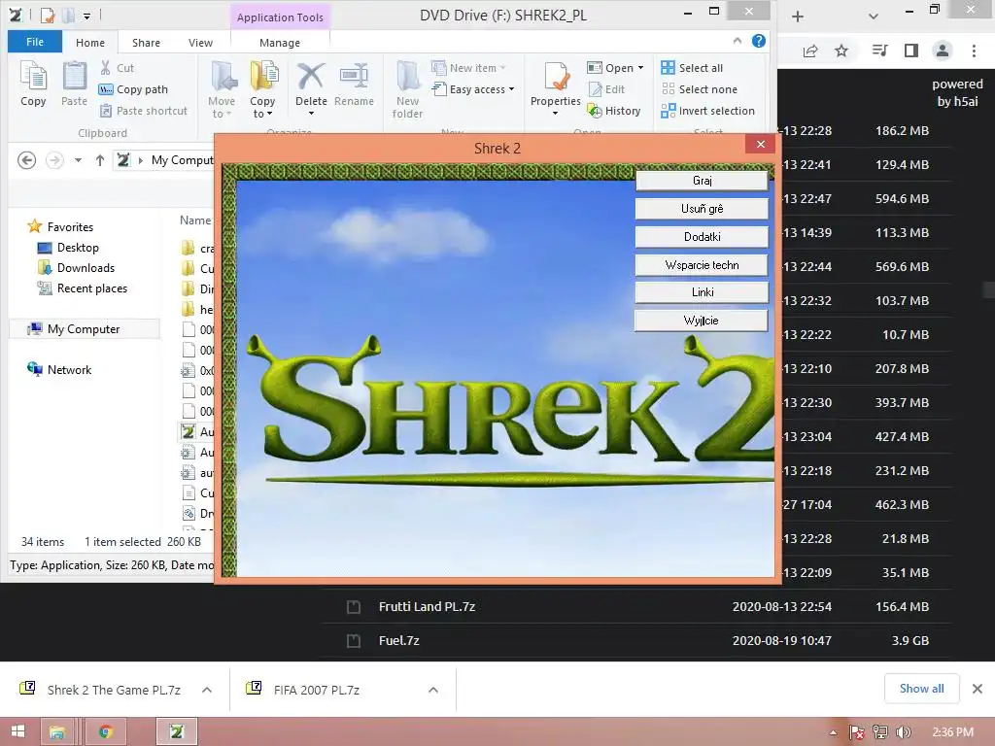Click Copy path in ribbon

pos(134,89)
